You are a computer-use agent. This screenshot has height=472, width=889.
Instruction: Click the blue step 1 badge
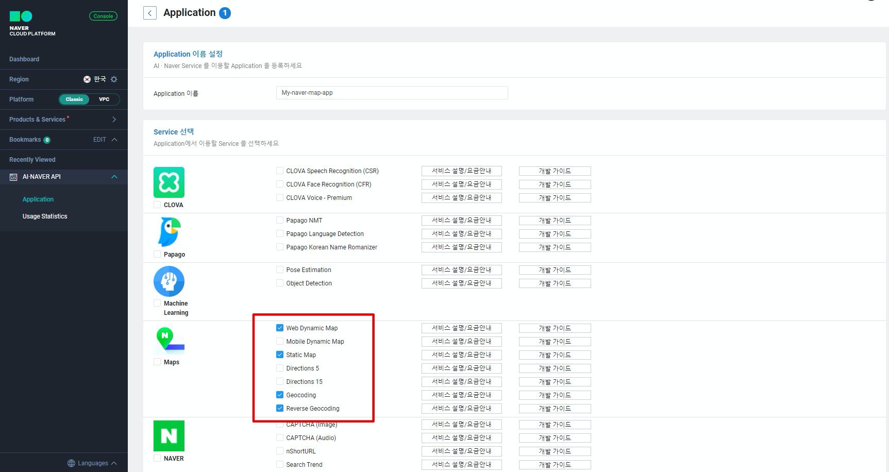tap(225, 13)
